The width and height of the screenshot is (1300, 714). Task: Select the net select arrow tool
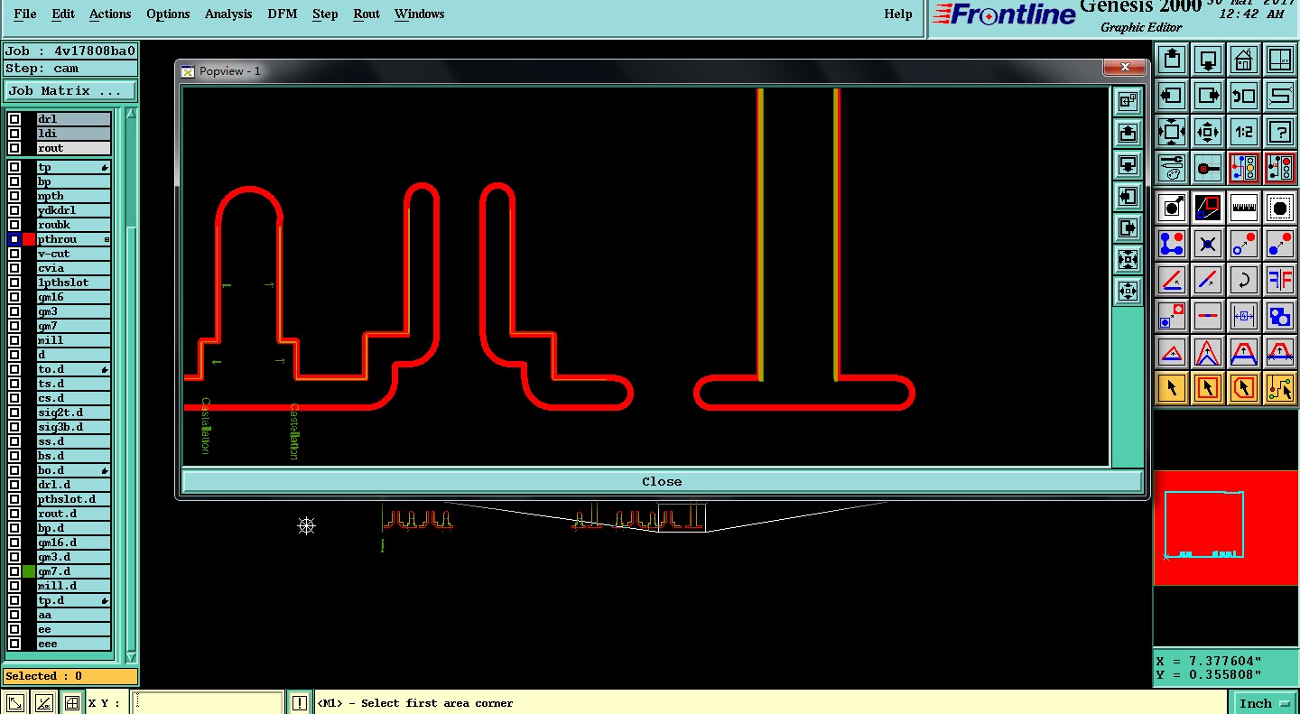click(1279, 388)
